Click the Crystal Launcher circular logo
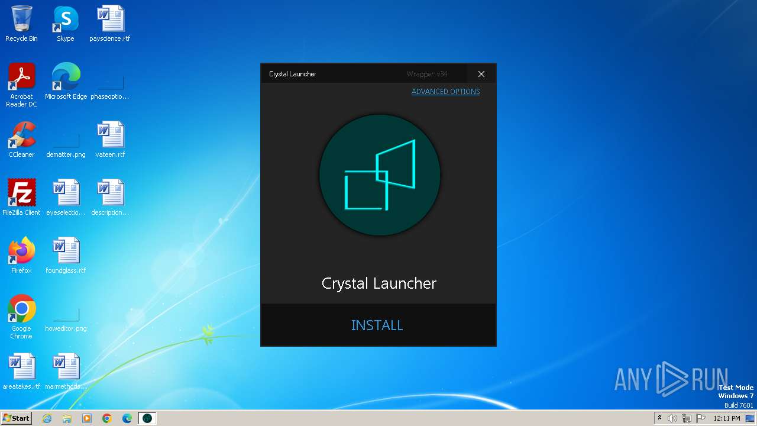The image size is (757, 426). 379,175
